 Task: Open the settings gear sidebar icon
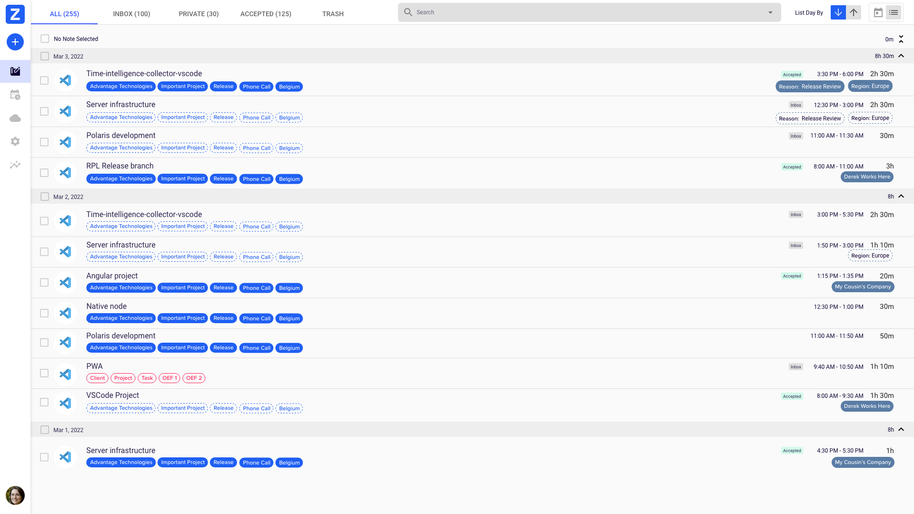coord(15,141)
